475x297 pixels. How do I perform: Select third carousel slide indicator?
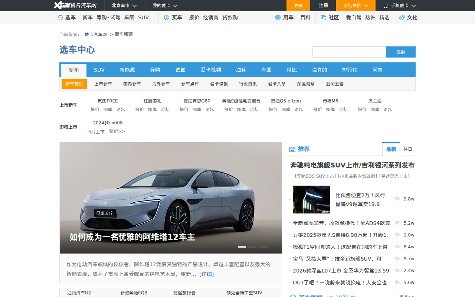[x=263, y=247]
